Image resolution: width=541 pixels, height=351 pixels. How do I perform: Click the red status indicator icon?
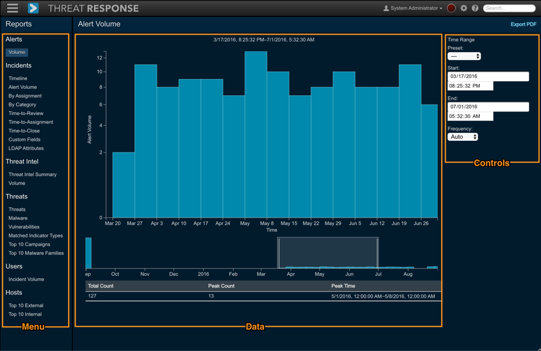point(451,8)
